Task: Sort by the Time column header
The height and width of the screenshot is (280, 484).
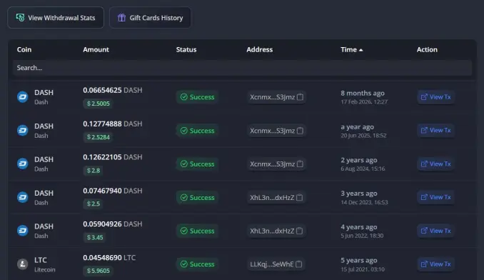Action: (352, 49)
